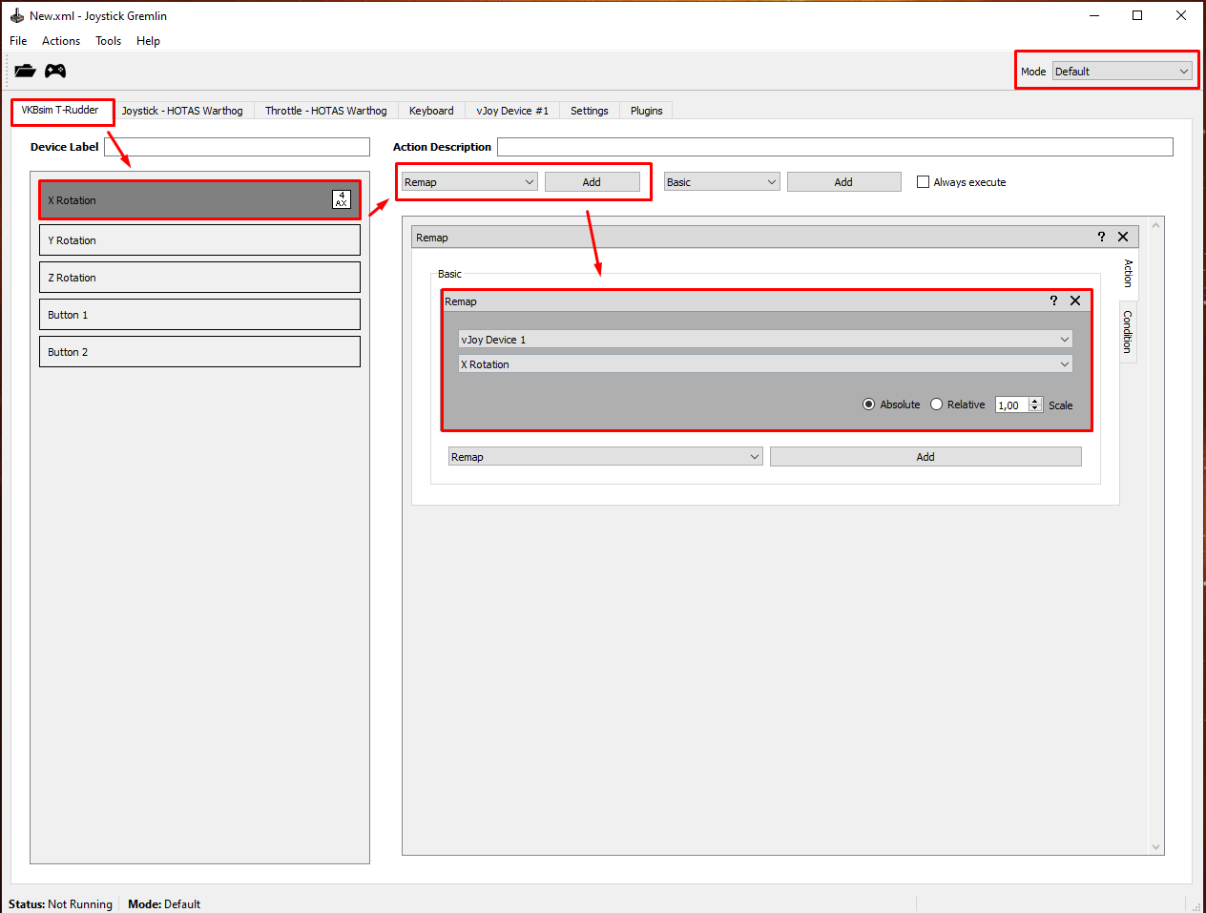This screenshot has width=1206, height=913.
Task: Open the Actions menu
Action: pyautogui.click(x=61, y=41)
